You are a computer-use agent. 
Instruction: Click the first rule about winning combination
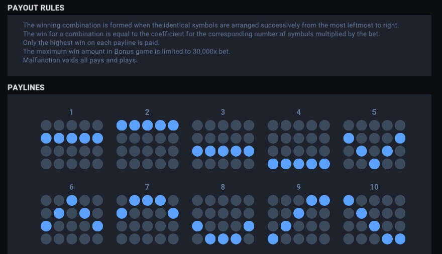[211, 25]
